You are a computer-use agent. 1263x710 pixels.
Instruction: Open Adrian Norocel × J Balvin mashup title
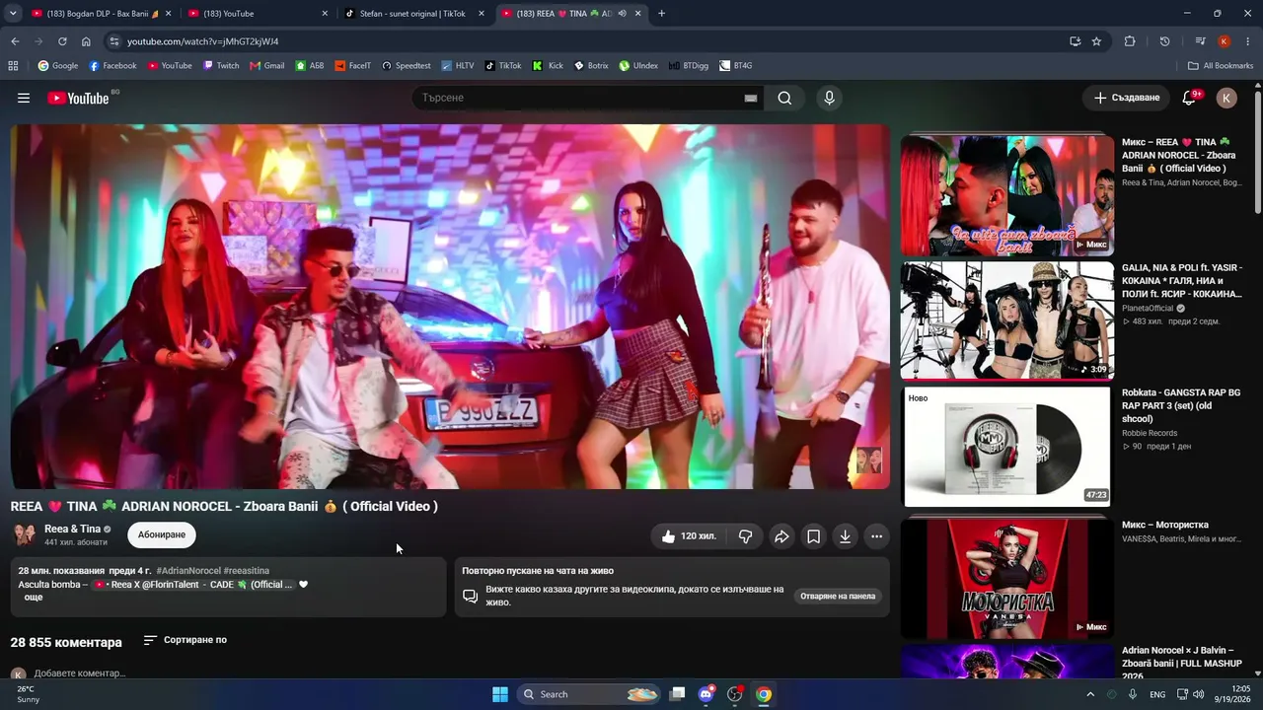click(x=1182, y=664)
